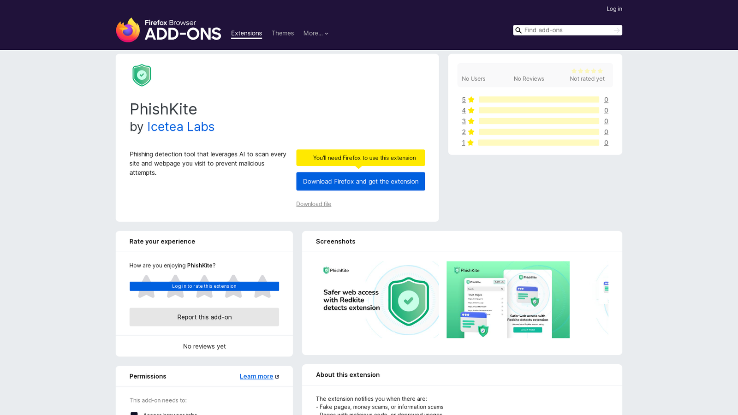Open the first PhishKite screenshot thumbnail
Image resolution: width=738 pixels, height=415 pixels.
(x=377, y=300)
